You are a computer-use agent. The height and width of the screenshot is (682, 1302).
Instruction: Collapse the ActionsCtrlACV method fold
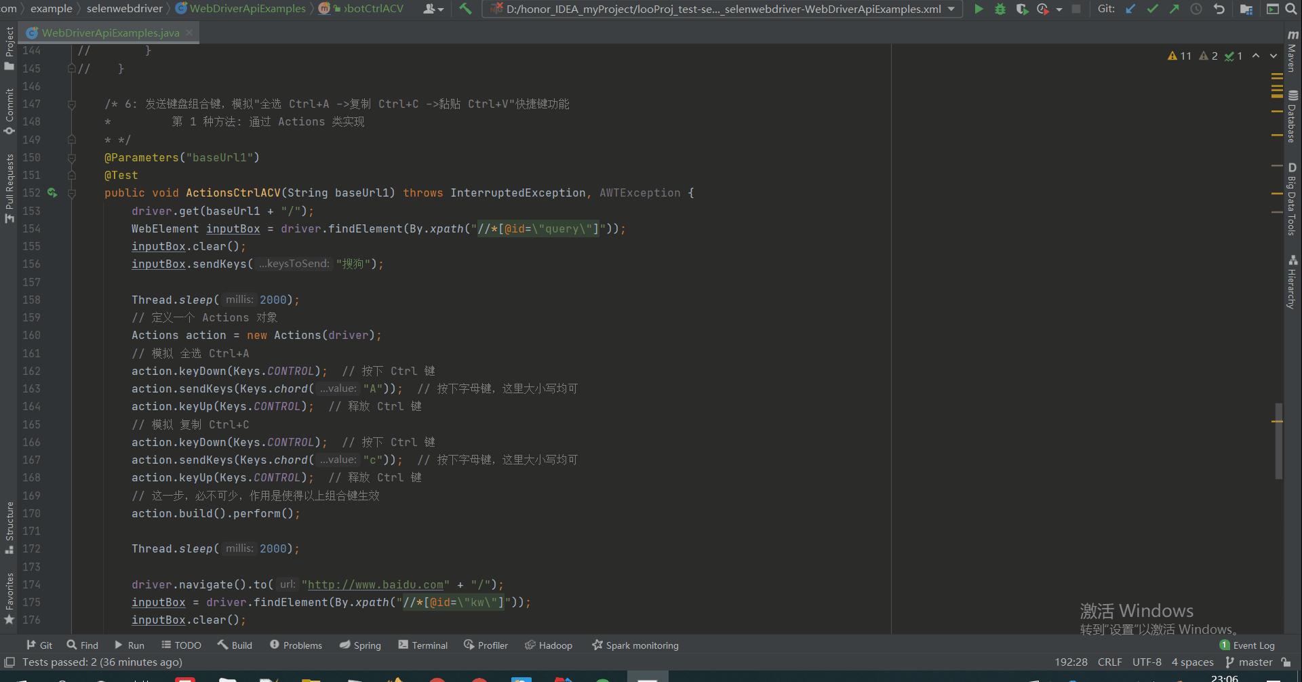point(73,193)
